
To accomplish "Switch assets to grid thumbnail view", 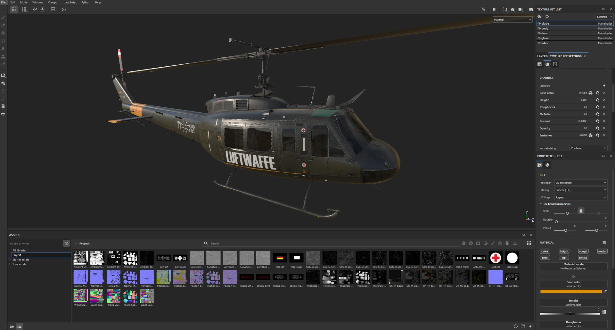I will coord(529,243).
